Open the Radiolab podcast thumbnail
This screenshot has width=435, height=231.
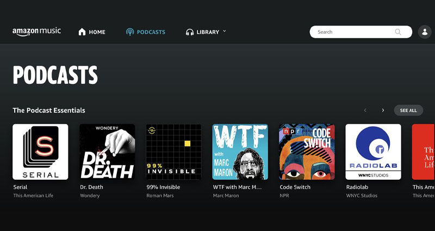click(x=373, y=152)
